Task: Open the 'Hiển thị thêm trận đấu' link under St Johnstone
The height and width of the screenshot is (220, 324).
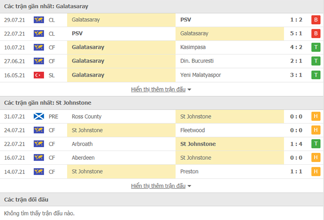Action: point(158,186)
